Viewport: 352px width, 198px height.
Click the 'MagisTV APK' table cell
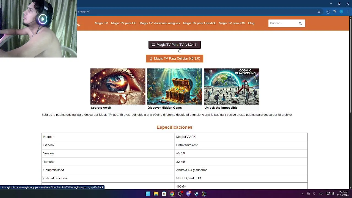[241, 137]
